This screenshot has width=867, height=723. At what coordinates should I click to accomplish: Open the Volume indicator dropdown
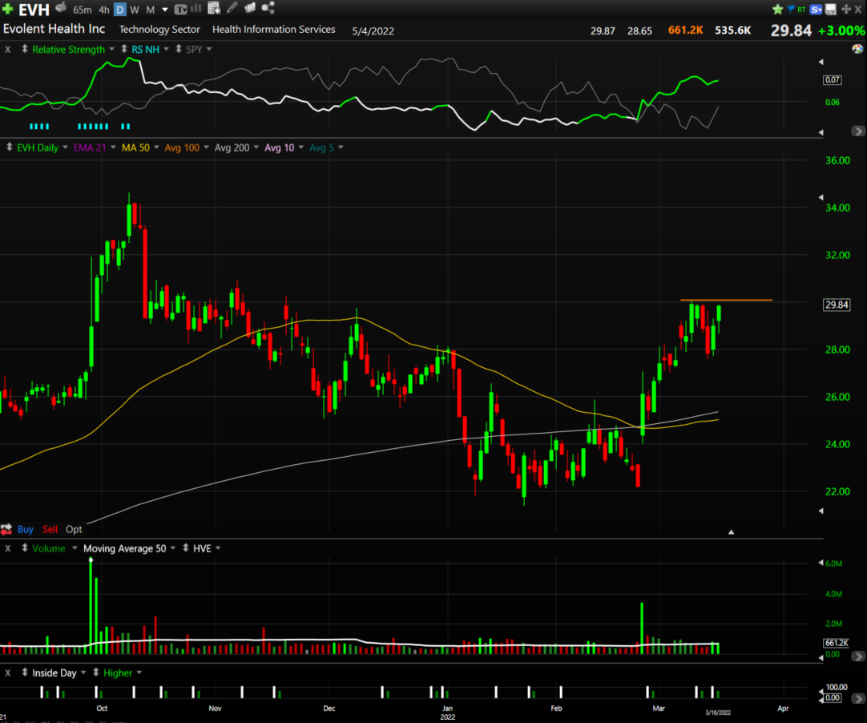tap(74, 548)
